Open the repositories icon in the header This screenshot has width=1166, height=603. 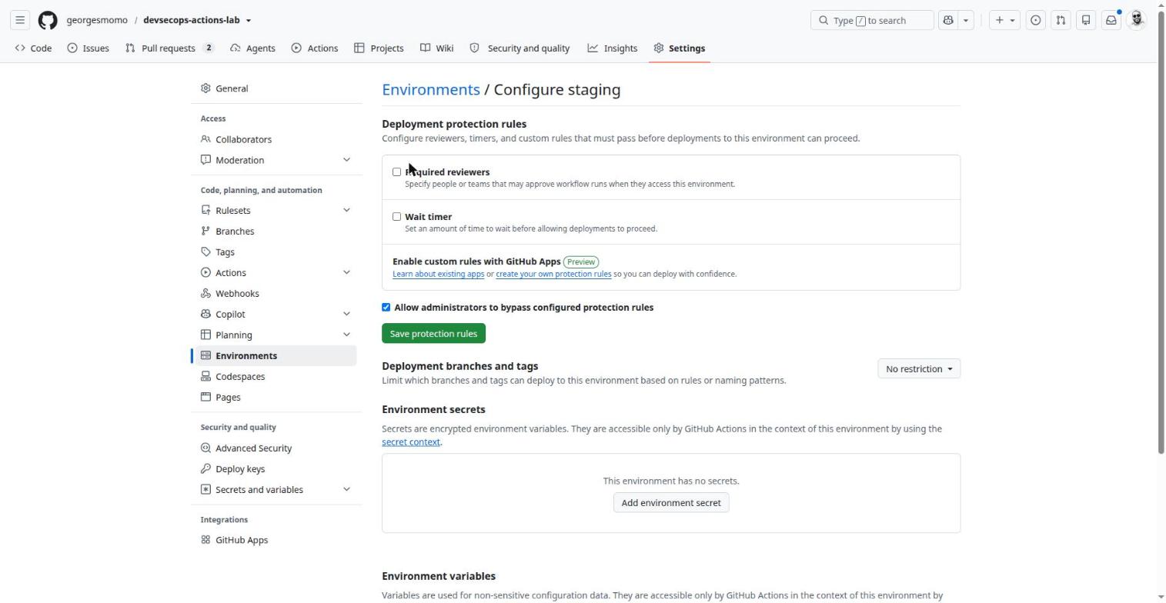click(x=1086, y=20)
